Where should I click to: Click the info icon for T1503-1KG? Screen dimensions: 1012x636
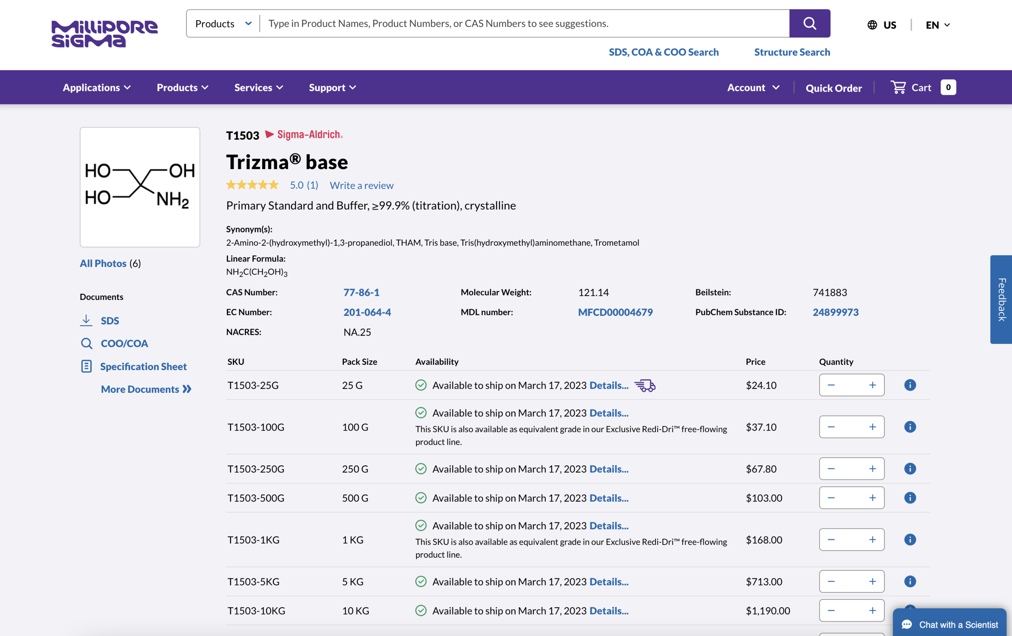[910, 539]
